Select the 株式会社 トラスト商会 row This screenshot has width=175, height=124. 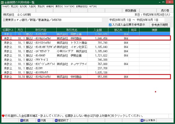tap(86, 43)
